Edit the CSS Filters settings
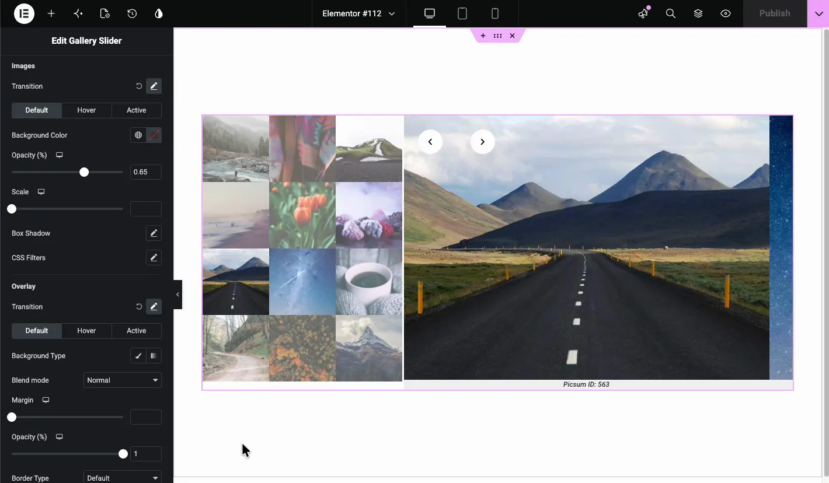Viewport: 829px width, 483px height. click(x=154, y=258)
